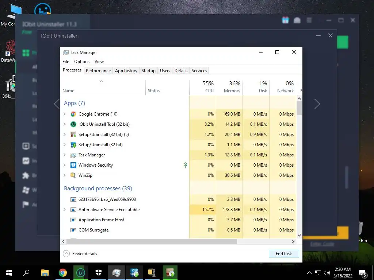Image resolution: width=374 pixels, height=280 pixels.
Task: Open the File menu
Action: click(x=66, y=62)
